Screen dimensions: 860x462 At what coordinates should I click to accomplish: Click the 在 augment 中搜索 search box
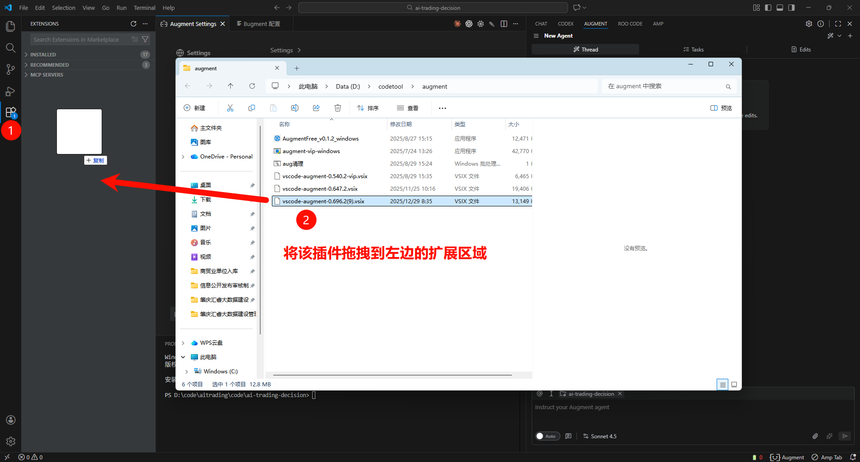tap(669, 86)
